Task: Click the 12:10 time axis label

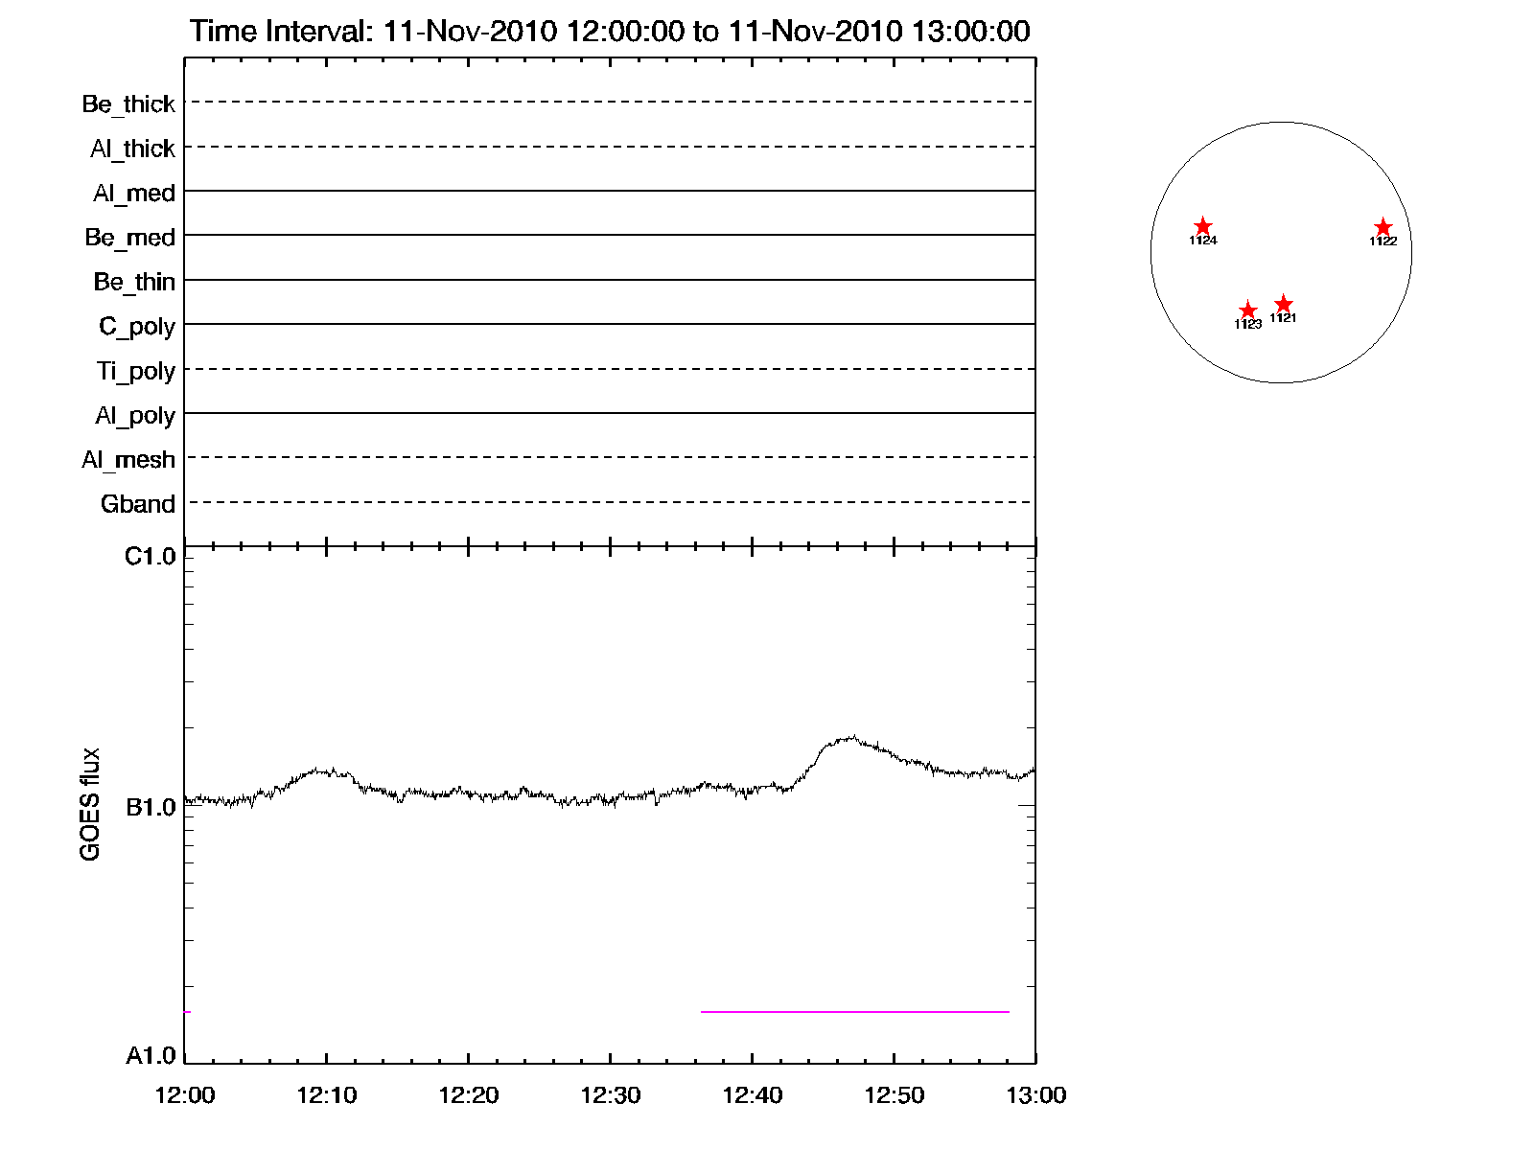Action: (327, 1095)
